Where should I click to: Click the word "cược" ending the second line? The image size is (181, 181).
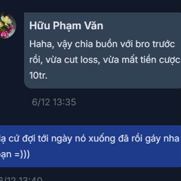click(170, 61)
